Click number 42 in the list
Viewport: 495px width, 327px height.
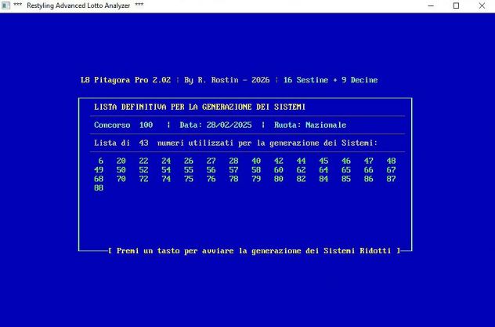(279, 161)
